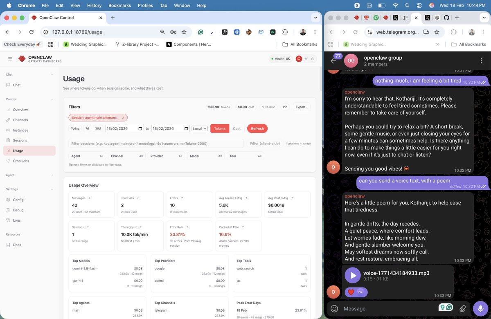Click the OpenClaw lobster logo

coord(22,59)
